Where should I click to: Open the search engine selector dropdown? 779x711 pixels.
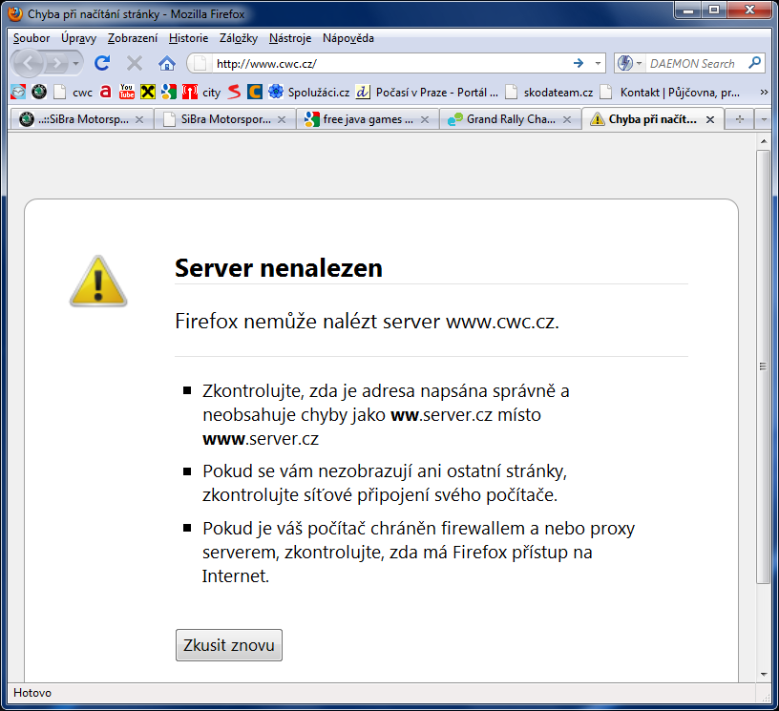(x=629, y=63)
